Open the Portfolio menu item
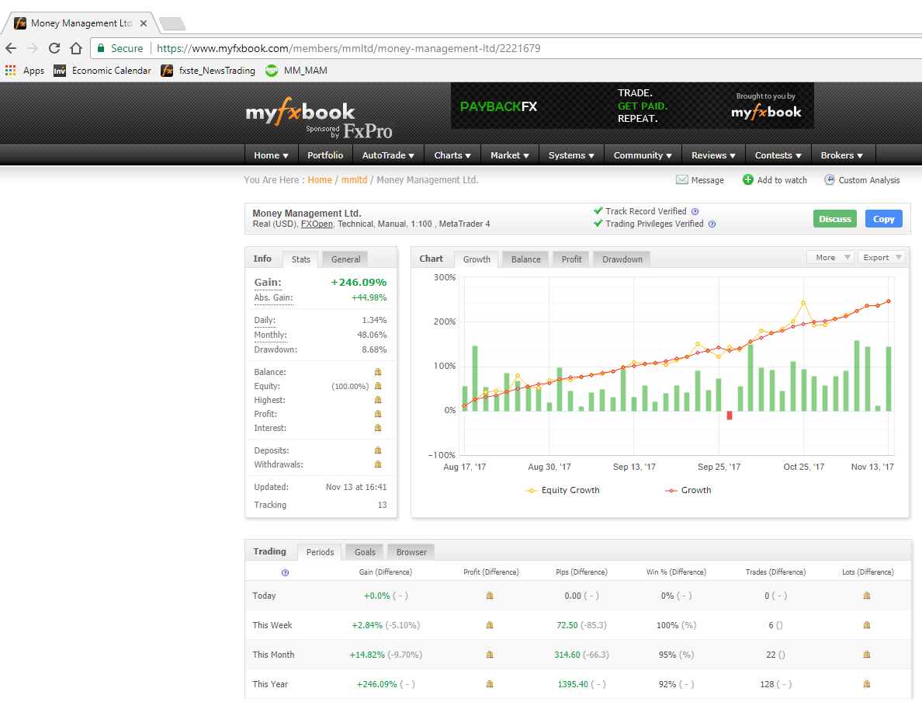This screenshot has width=922, height=702. click(x=325, y=155)
